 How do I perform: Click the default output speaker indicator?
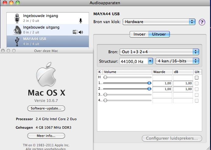click(81, 32)
